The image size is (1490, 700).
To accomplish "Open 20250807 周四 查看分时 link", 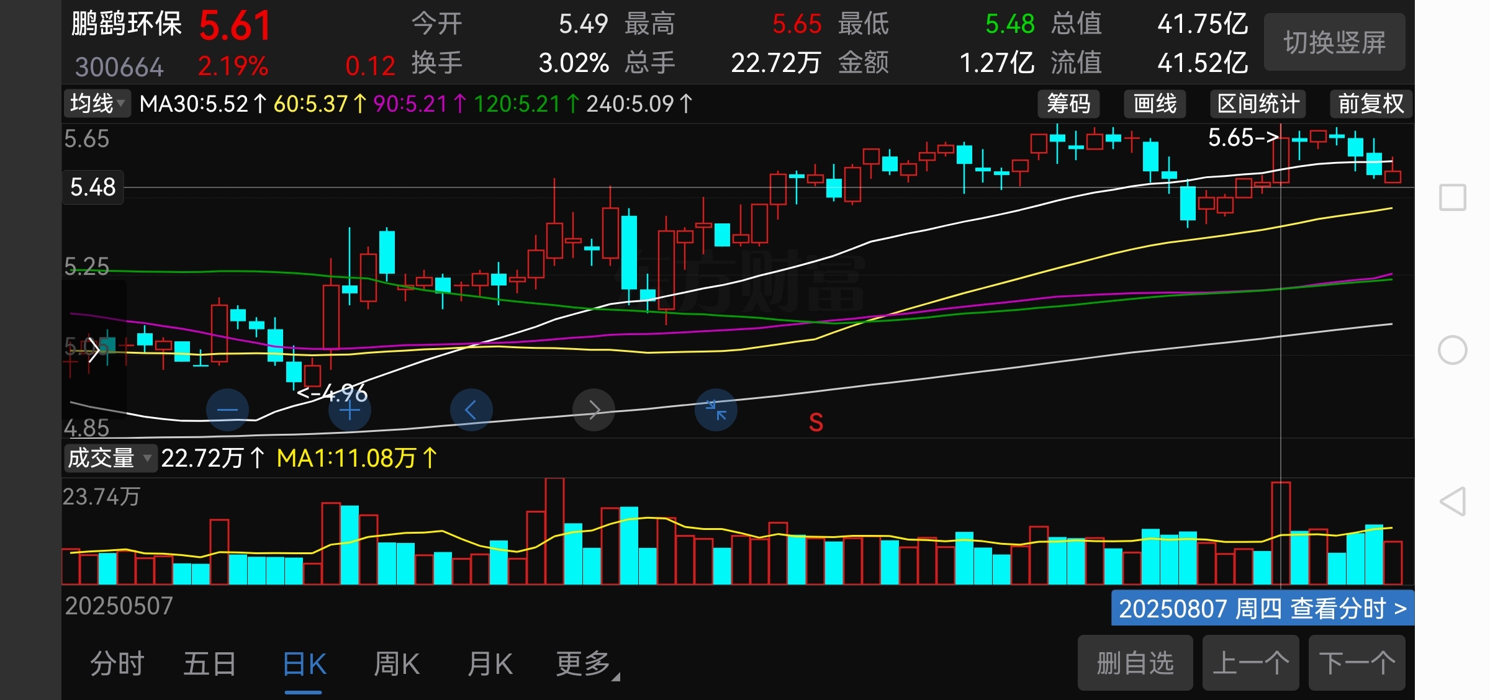I will (x=1262, y=609).
